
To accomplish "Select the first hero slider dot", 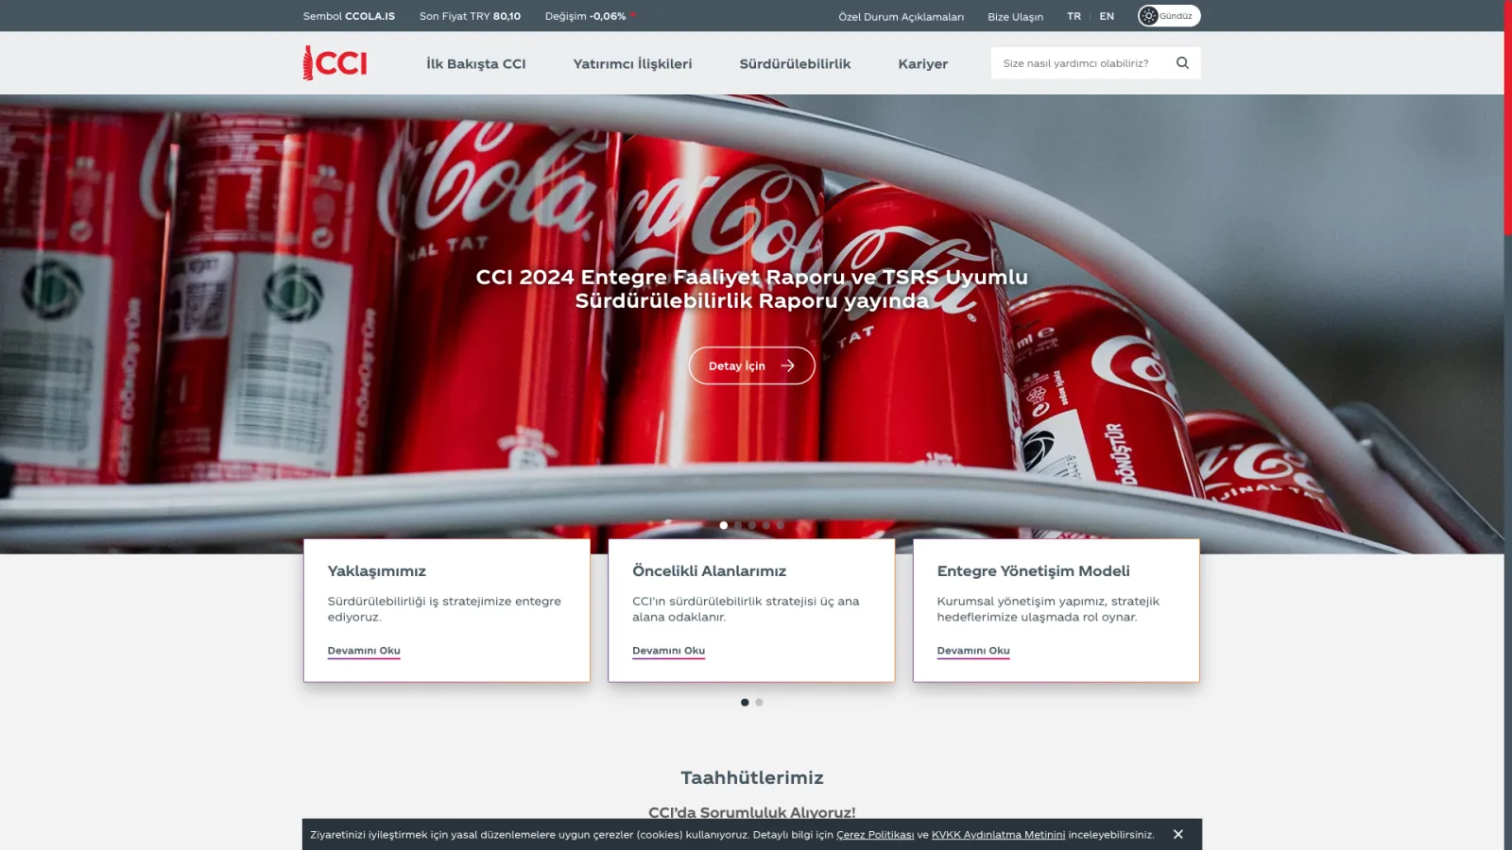I will [724, 525].
